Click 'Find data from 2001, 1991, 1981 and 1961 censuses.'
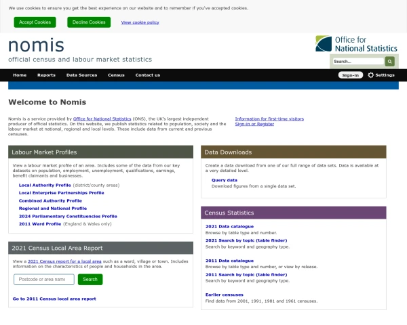The height and width of the screenshot is (325, 407). (261, 301)
